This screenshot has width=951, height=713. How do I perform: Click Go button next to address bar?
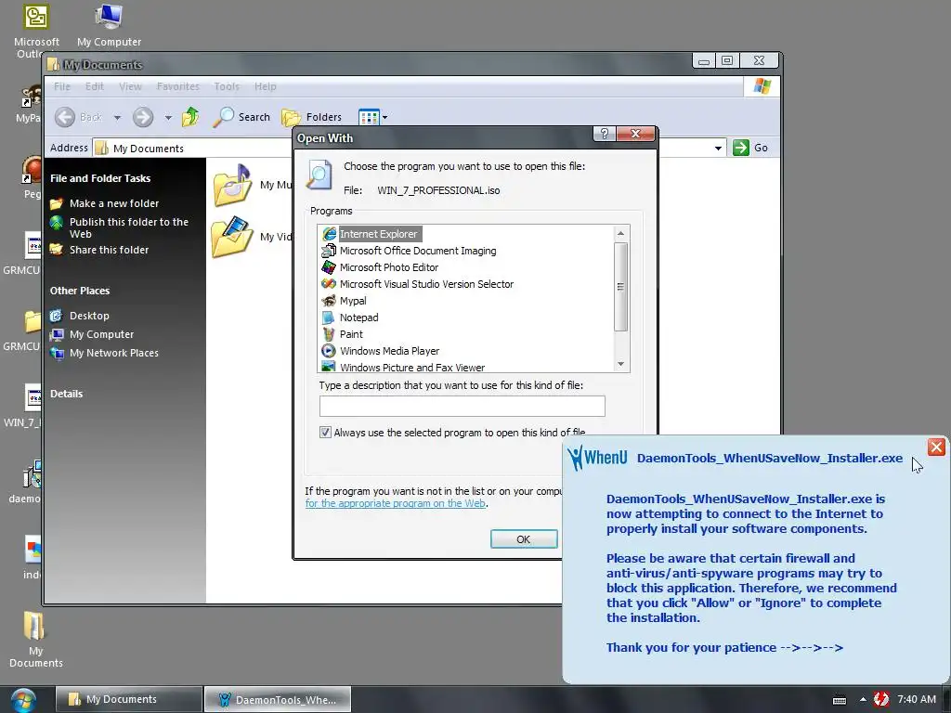point(750,148)
